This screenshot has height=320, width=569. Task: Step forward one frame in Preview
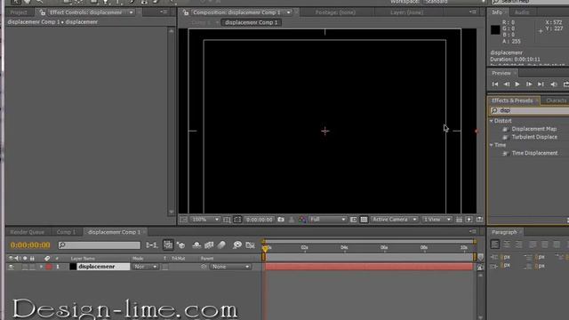(x=529, y=84)
